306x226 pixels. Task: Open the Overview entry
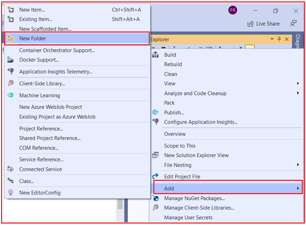(227, 134)
